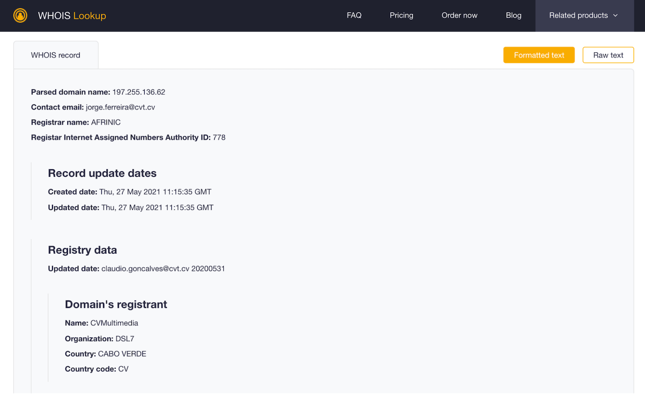
Task: Select the Pricing menu item
Action: [401, 15]
